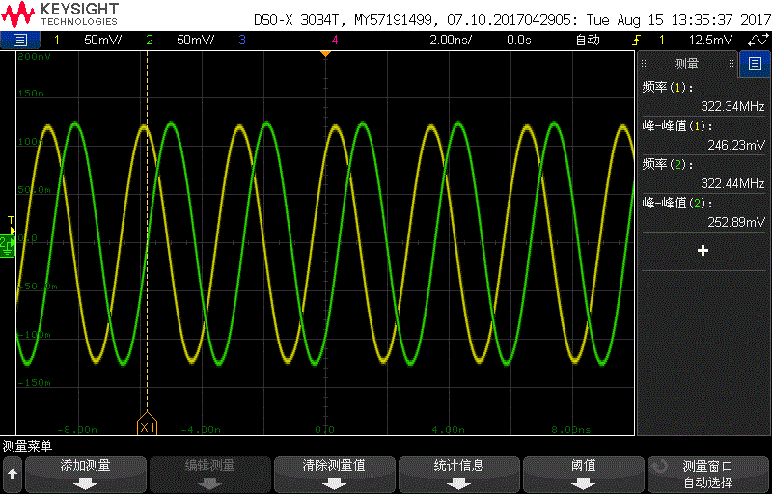
Task: Select the 频率(2) measurement entry
Action: coord(703,175)
